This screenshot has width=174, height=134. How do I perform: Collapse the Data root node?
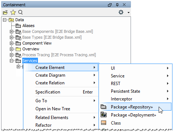[x=4, y=20]
